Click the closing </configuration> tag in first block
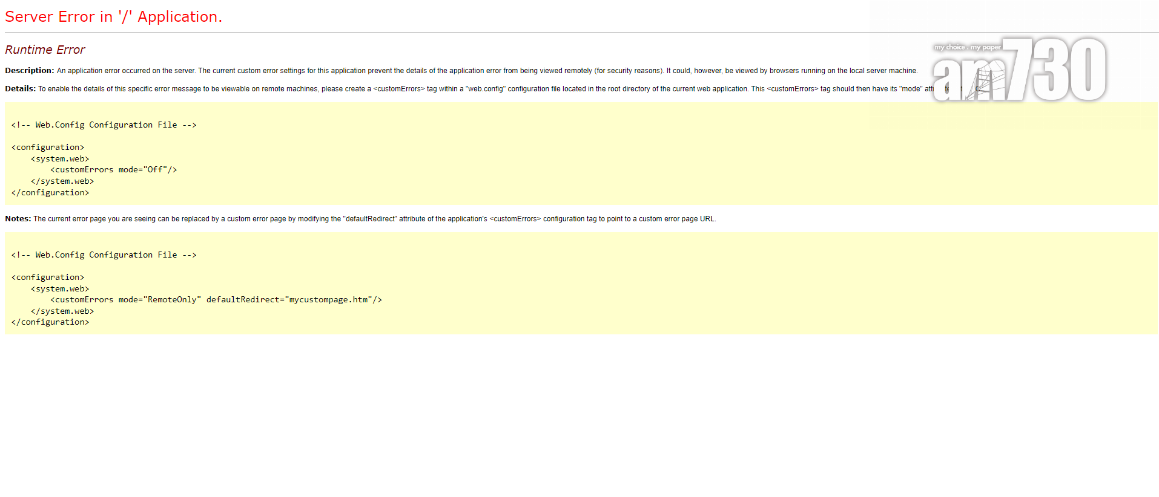The height and width of the screenshot is (497, 1159). [x=50, y=193]
